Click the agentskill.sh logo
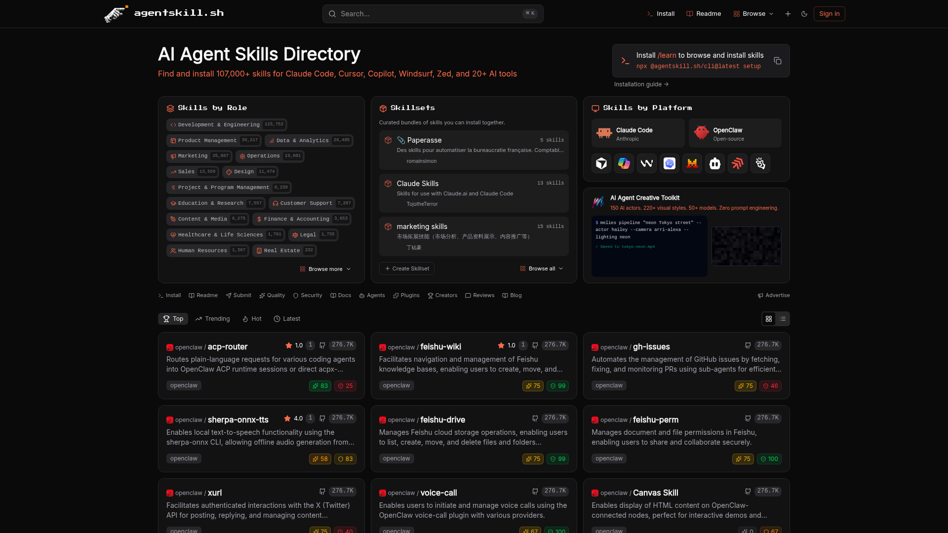 click(x=164, y=13)
